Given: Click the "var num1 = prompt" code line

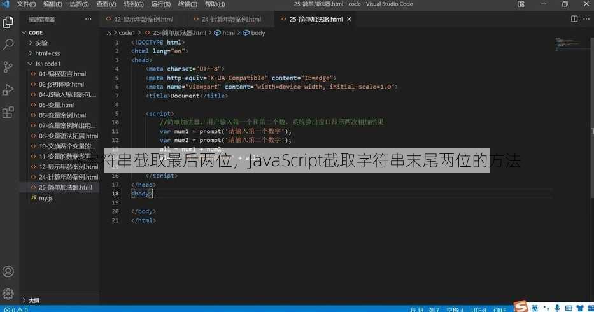Looking at the screenshot, I should pyautogui.click(x=225, y=131).
